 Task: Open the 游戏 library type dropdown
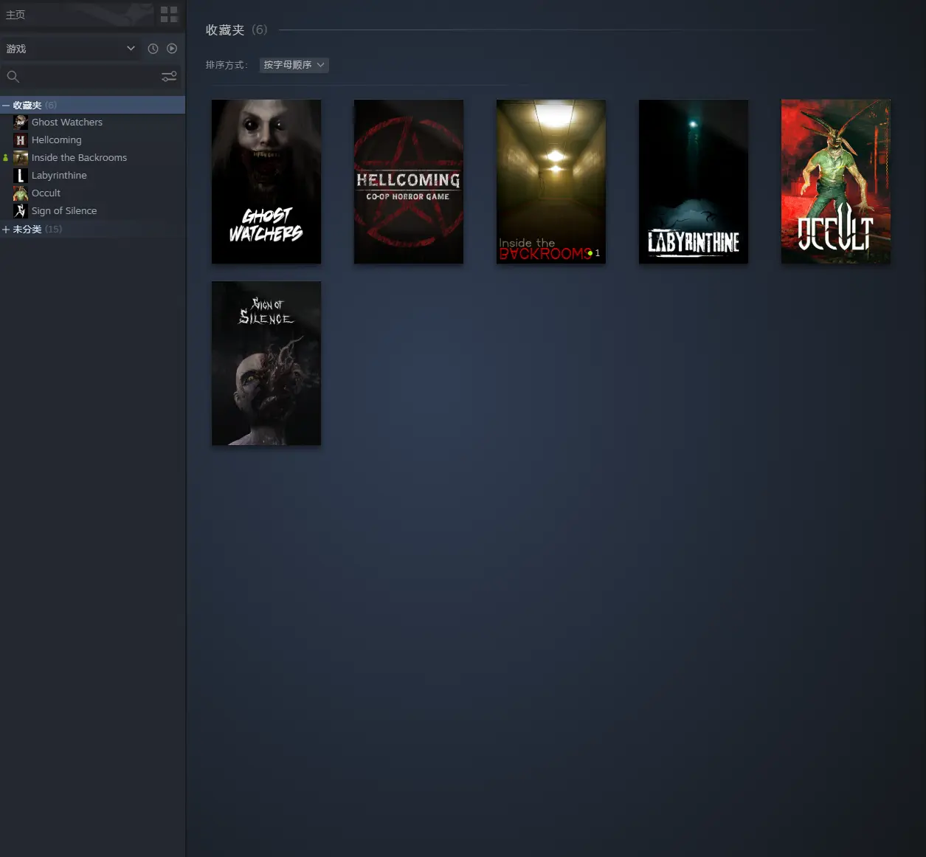pyautogui.click(x=71, y=49)
